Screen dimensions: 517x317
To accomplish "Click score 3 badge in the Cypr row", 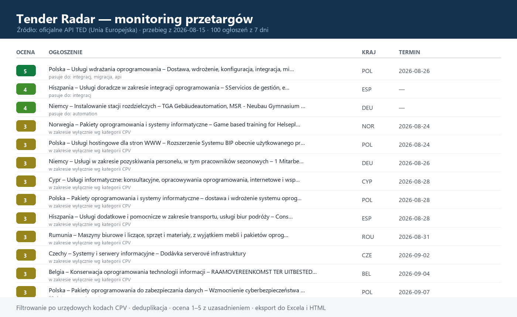I will pyautogui.click(x=26, y=181).
